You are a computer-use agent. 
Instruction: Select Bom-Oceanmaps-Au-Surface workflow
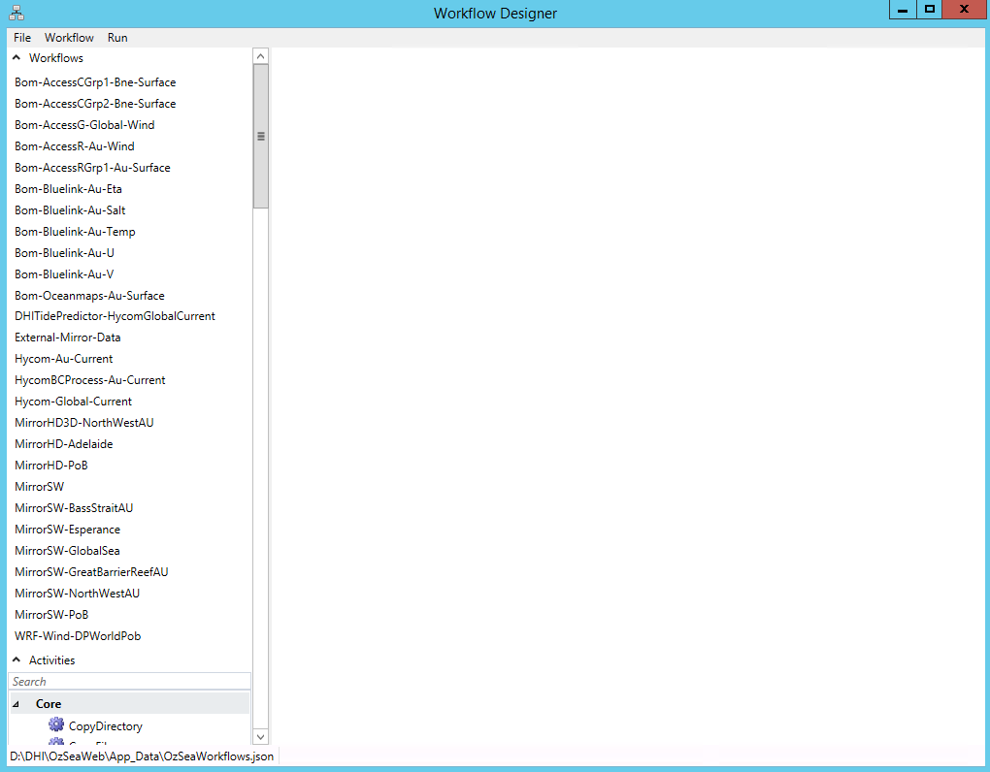pos(89,296)
